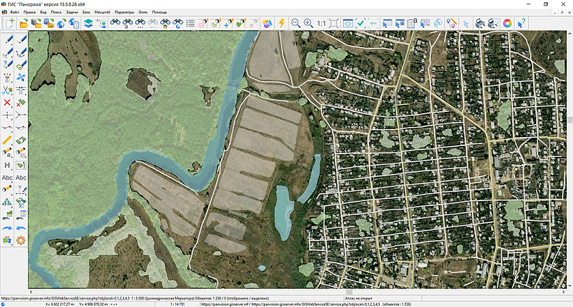Screen dimensions: 573x307
Task: Click the first binoculars search icon
Action: point(115,23)
